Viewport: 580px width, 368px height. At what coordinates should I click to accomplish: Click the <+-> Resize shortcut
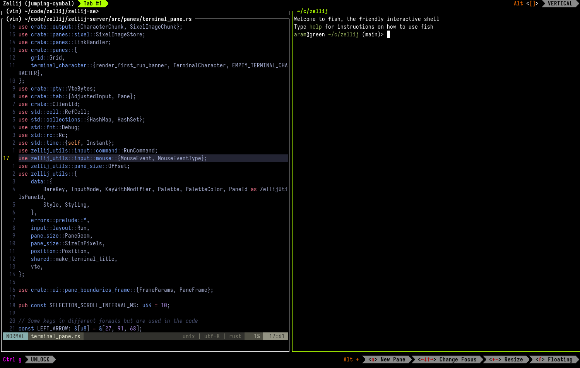pyautogui.click(x=506, y=359)
